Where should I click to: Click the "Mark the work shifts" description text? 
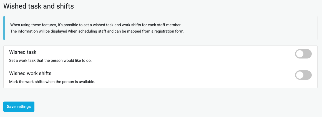click(x=52, y=82)
